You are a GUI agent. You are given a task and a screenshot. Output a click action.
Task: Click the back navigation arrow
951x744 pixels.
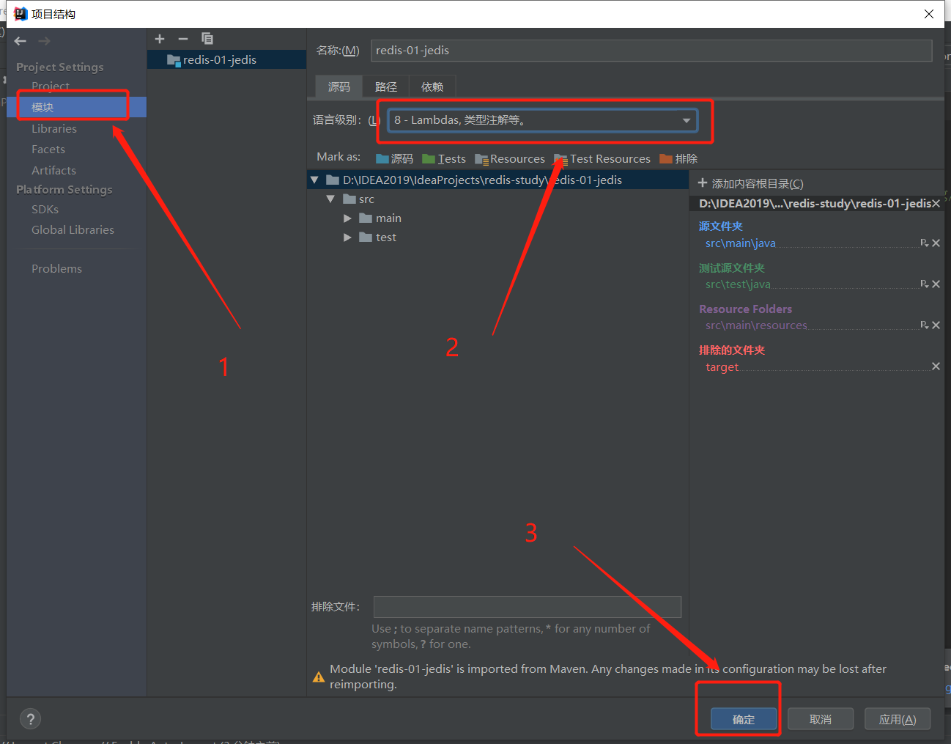(21, 42)
